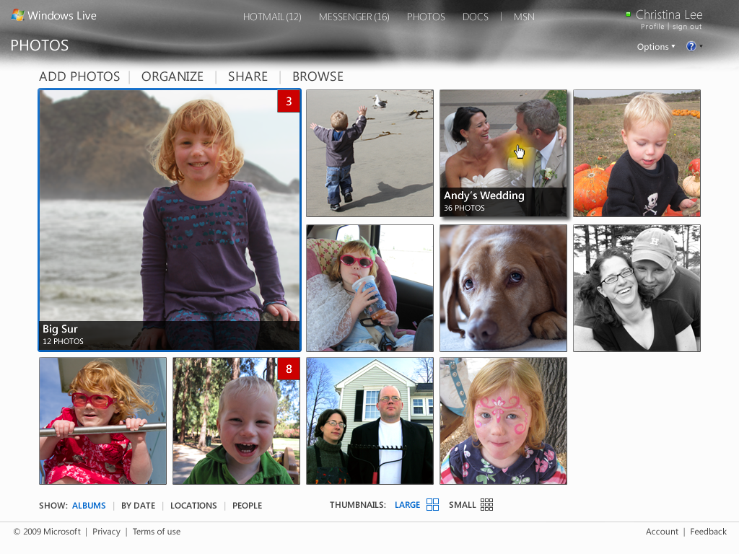This screenshot has width=739, height=554.
Task: Open the boy on beach with seagull album
Action: (369, 153)
